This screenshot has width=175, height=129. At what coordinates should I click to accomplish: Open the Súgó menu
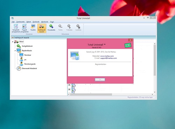(x=52, y=22)
